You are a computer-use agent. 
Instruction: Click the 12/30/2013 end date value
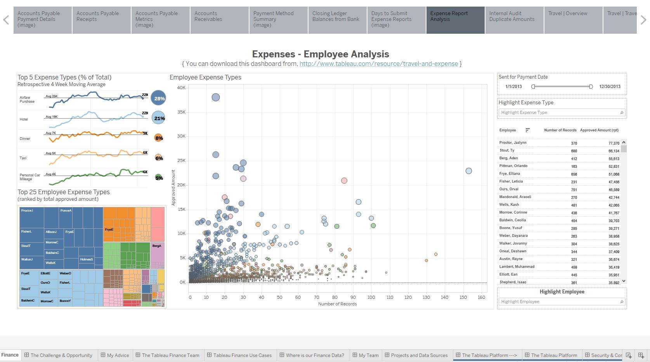610,86
